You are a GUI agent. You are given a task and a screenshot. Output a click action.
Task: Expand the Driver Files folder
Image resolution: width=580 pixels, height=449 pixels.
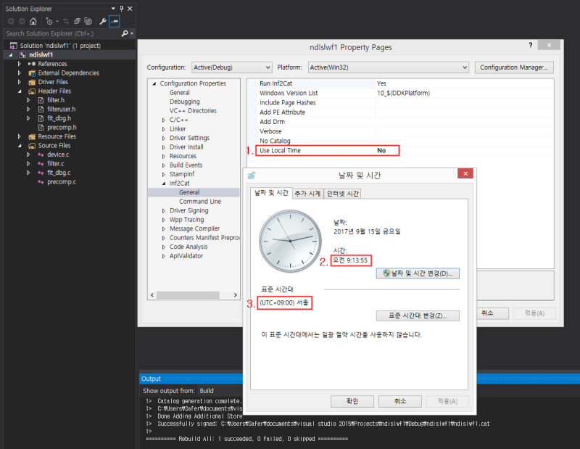point(20,82)
